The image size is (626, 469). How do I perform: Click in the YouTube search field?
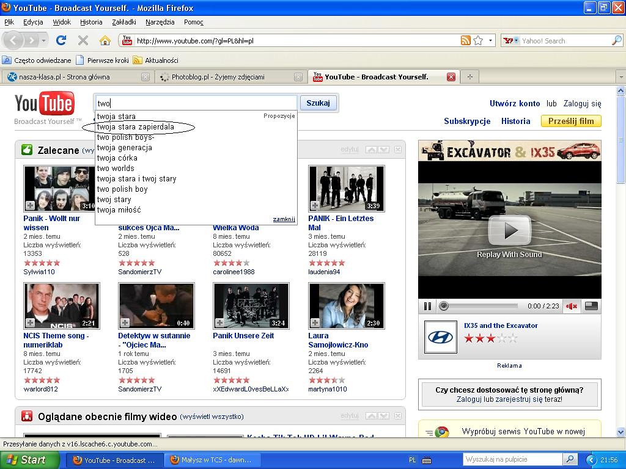pyautogui.click(x=196, y=103)
